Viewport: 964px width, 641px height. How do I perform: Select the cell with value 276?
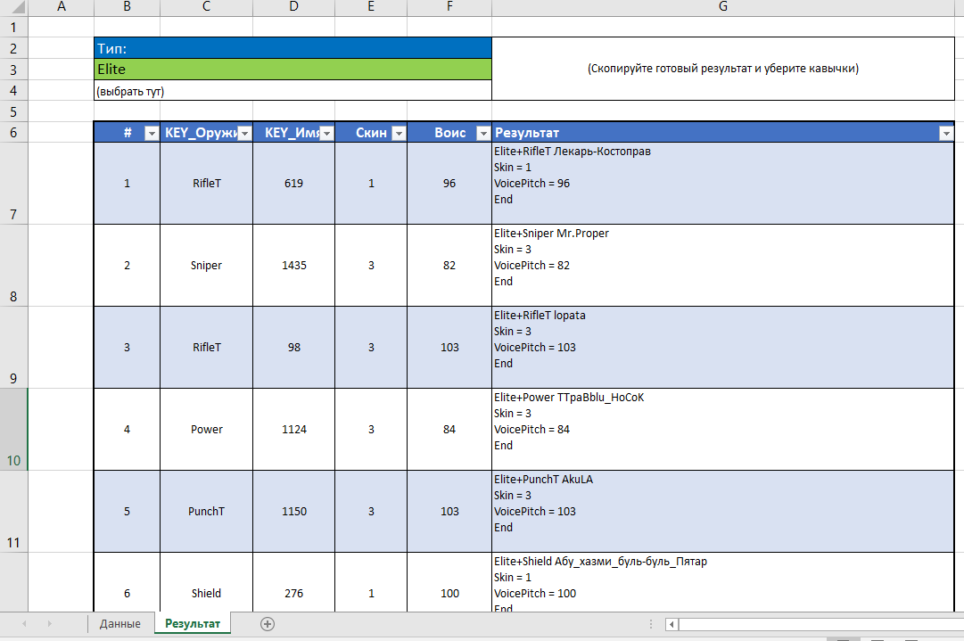coord(294,583)
